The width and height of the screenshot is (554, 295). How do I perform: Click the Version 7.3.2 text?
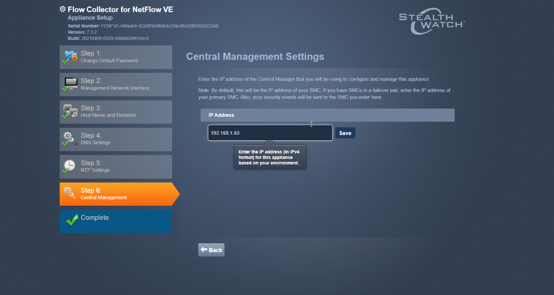tap(82, 32)
